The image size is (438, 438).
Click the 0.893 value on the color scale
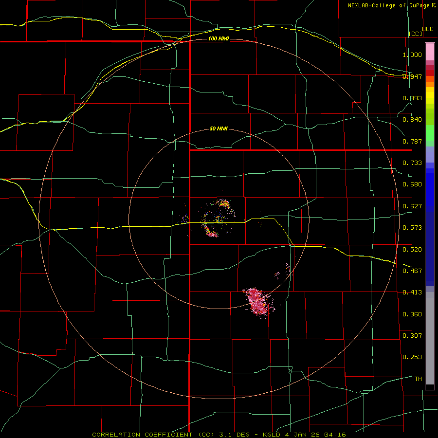(x=412, y=98)
